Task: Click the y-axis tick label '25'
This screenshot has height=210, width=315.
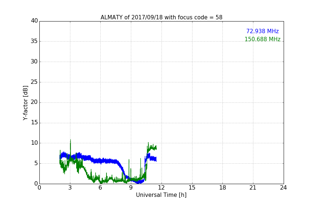Action: pos(34,82)
